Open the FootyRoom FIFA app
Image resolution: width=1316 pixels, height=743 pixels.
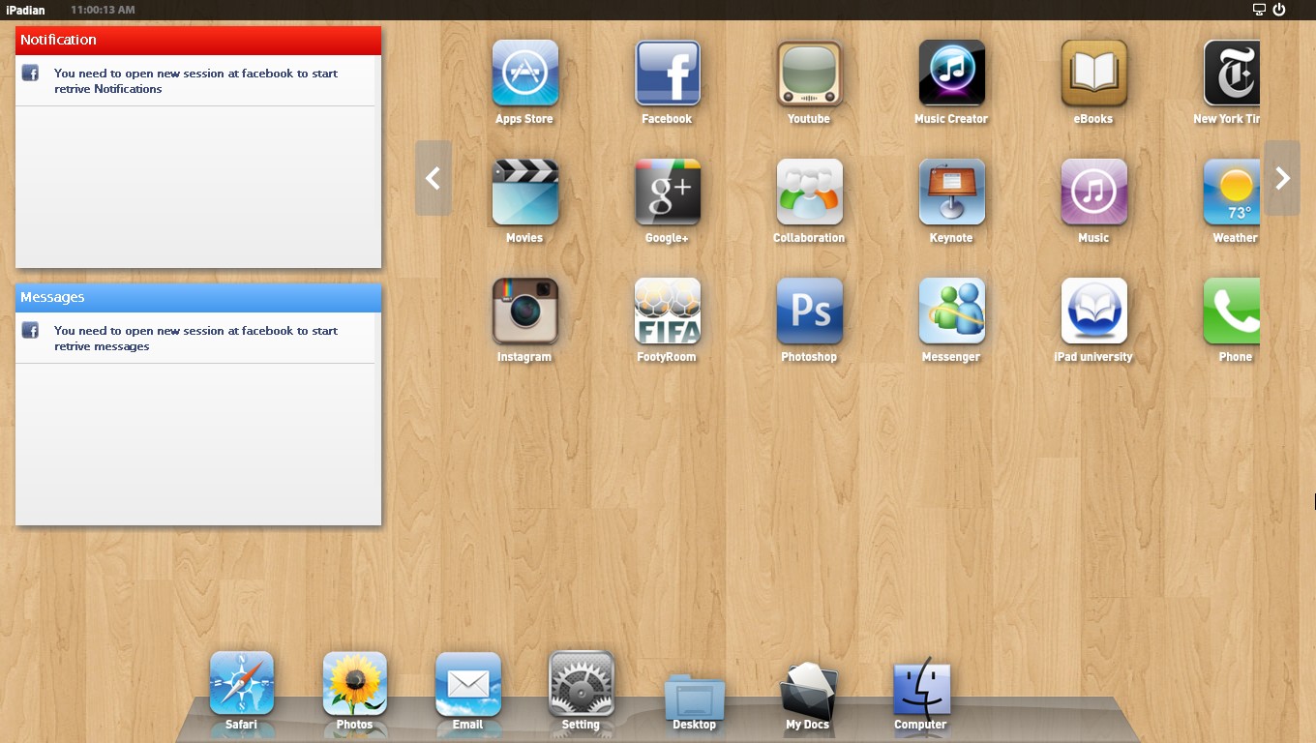point(667,311)
